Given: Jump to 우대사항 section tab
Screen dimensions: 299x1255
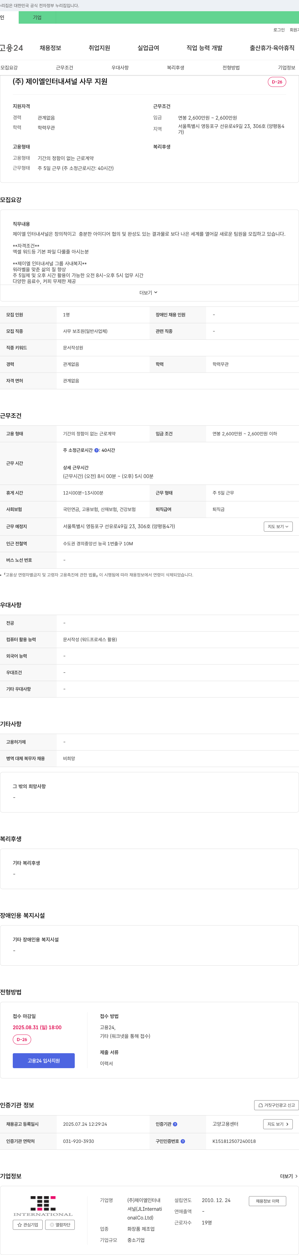Looking at the screenshot, I should click(120, 68).
